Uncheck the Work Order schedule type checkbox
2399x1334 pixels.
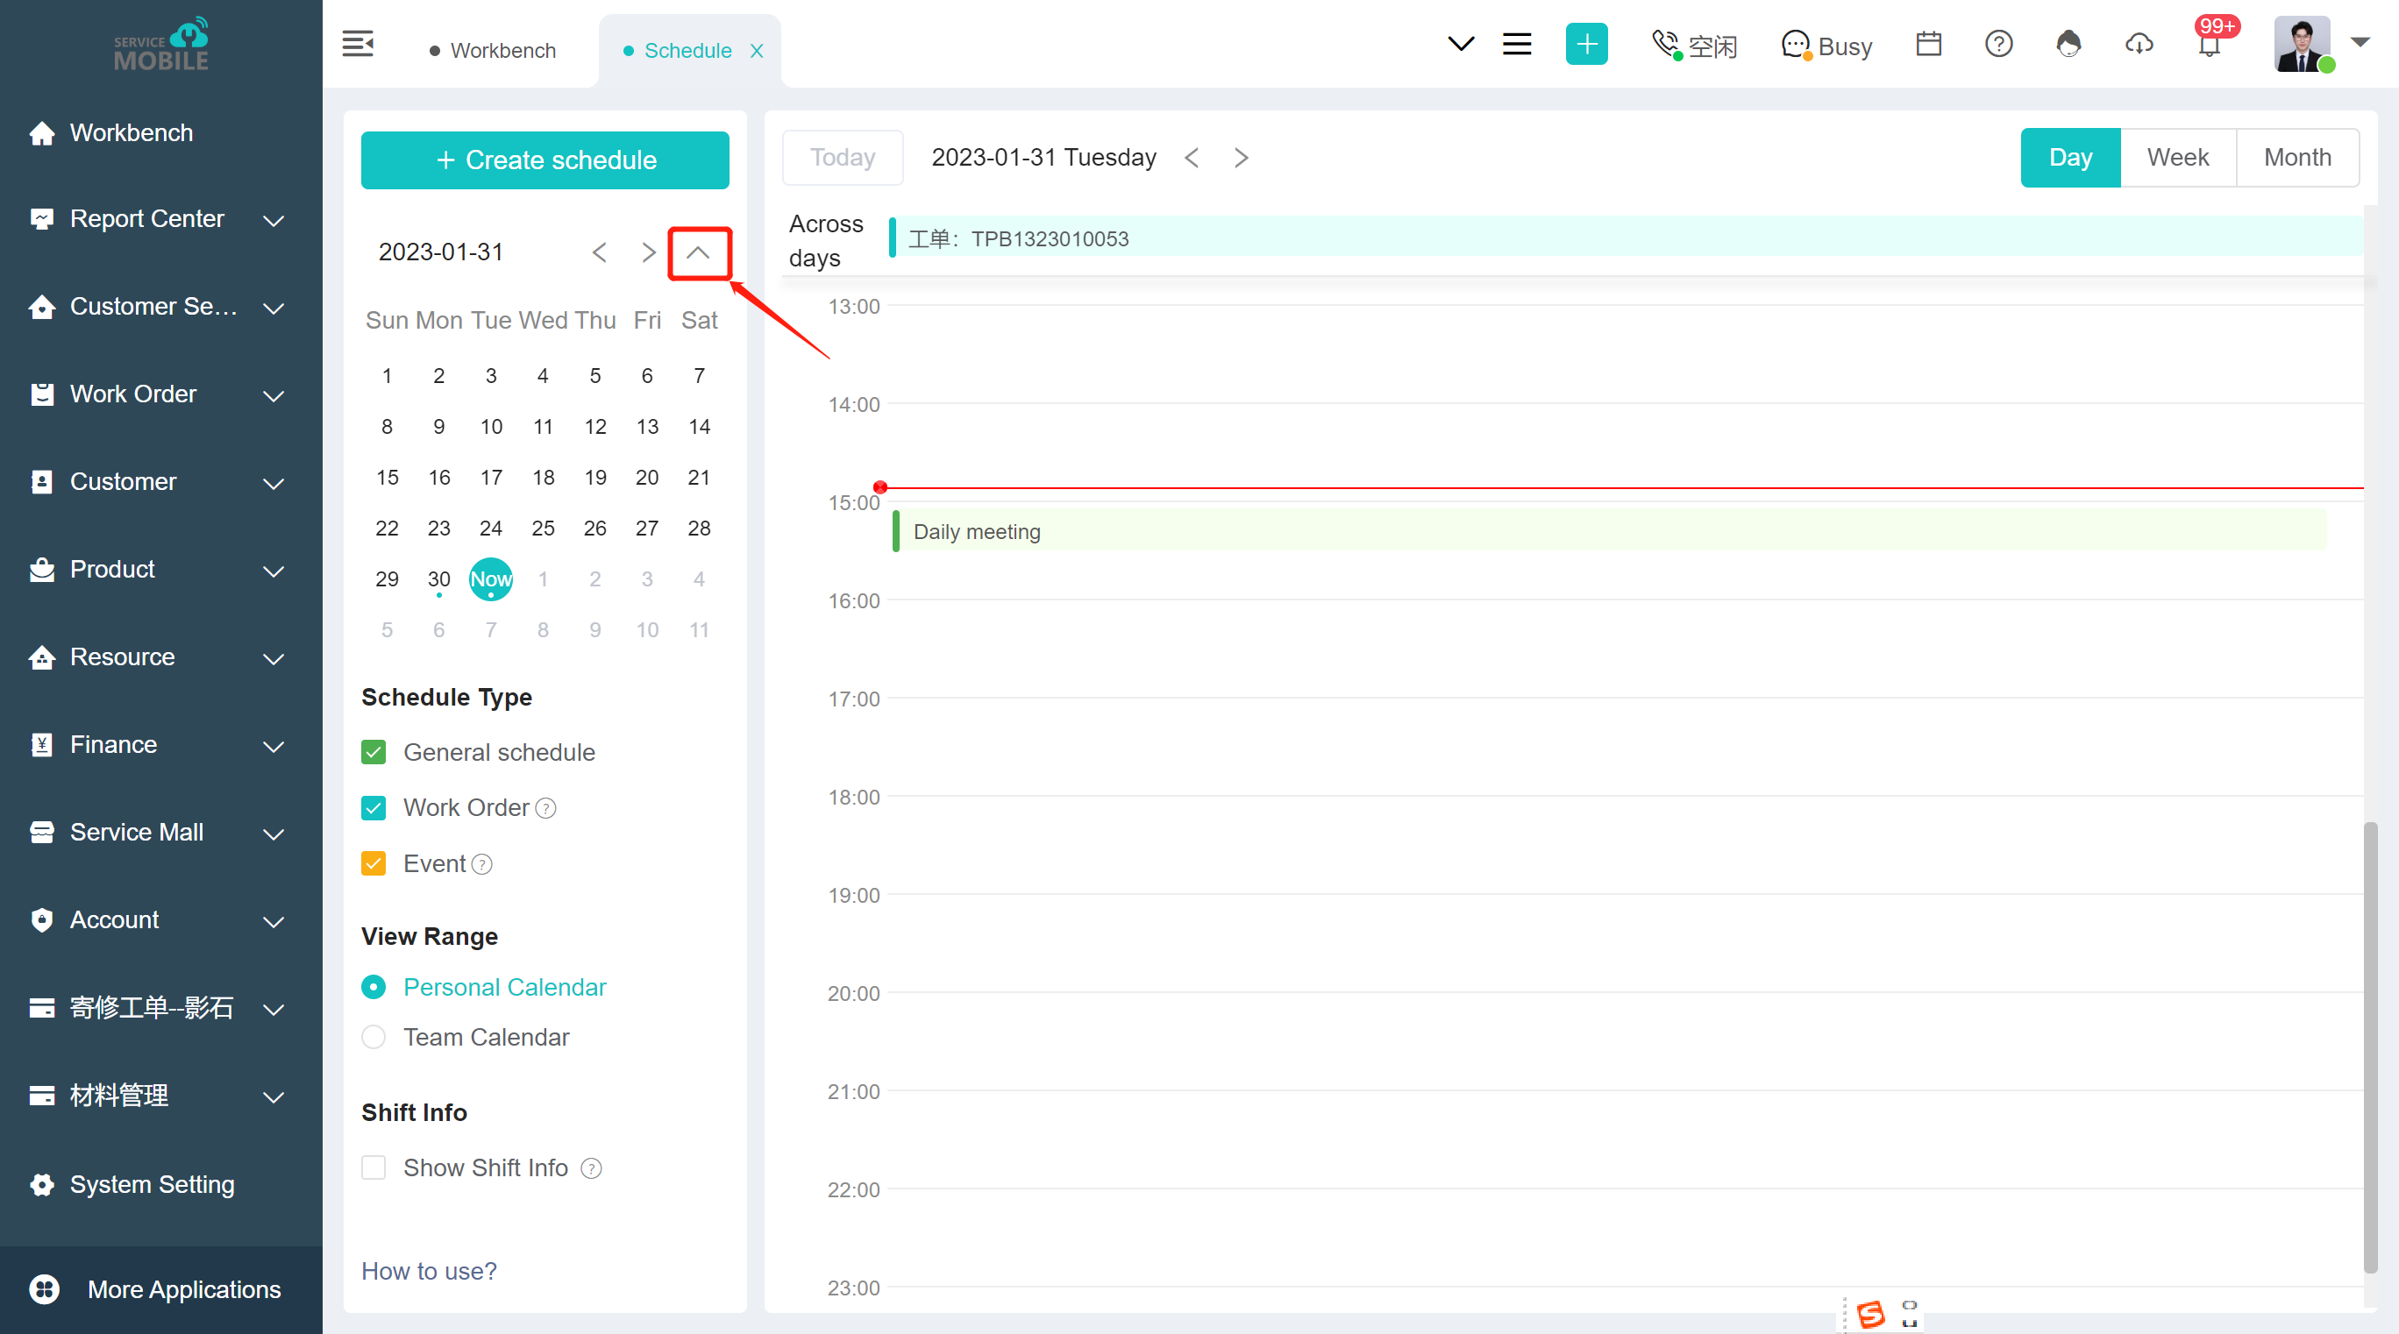coord(374,808)
